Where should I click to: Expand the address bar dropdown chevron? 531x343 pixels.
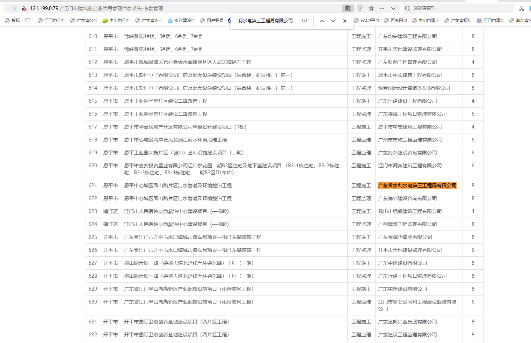(393, 8)
